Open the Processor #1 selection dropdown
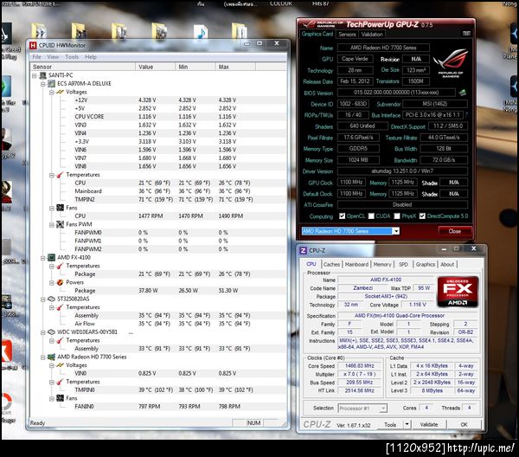Screen dimensions: 519x457 tap(383, 409)
